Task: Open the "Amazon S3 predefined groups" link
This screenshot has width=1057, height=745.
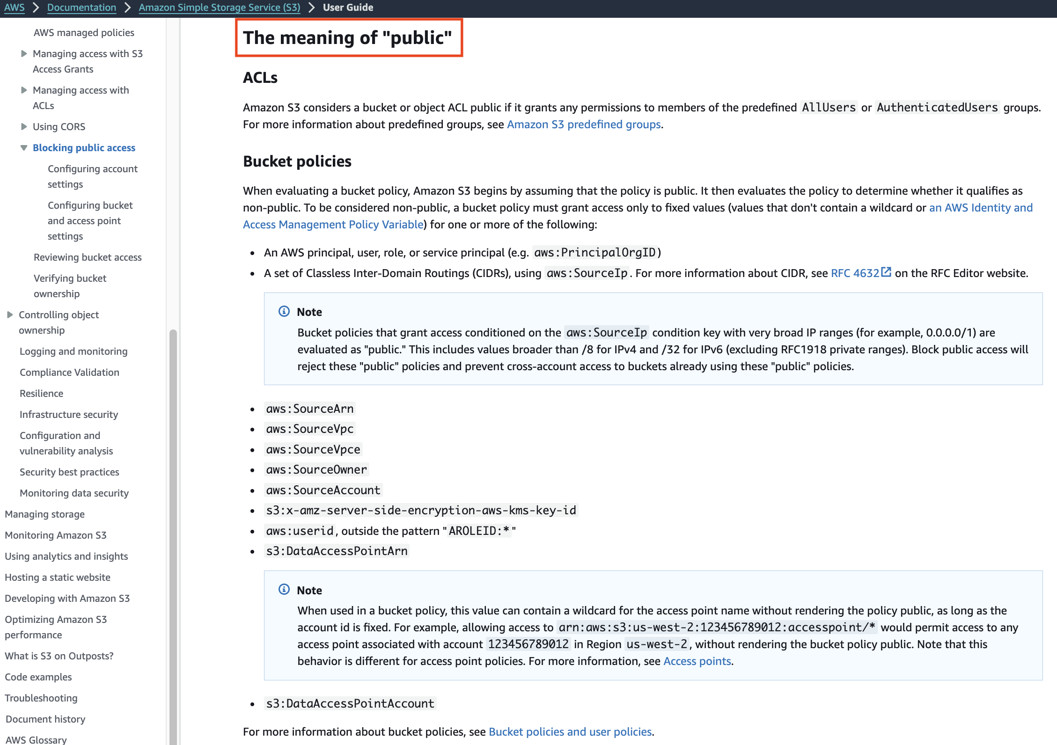Action: pyautogui.click(x=584, y=124)
